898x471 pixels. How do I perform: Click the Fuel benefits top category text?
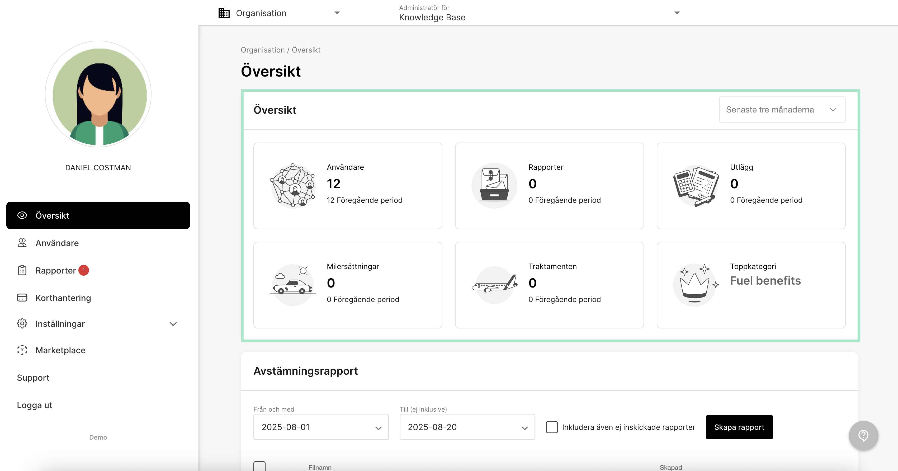click(765, 281)
